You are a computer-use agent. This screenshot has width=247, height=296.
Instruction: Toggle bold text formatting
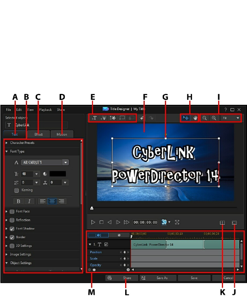click(x=18, y=201)
